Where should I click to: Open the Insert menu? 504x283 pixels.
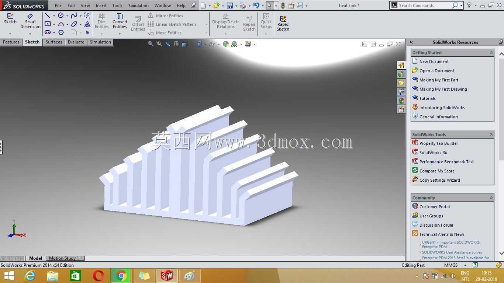[x=101, y=6]
